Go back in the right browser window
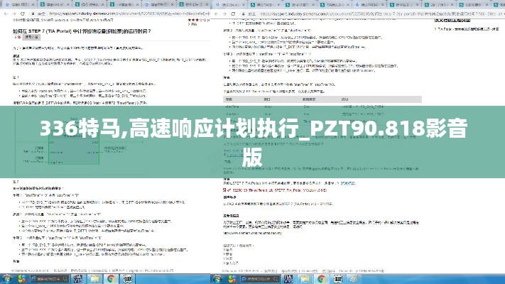Image resolution: width=505 pixels, height=284 pixels. (x=217, y=14)
